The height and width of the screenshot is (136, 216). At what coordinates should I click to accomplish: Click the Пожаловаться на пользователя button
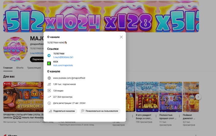coord(100,111)
